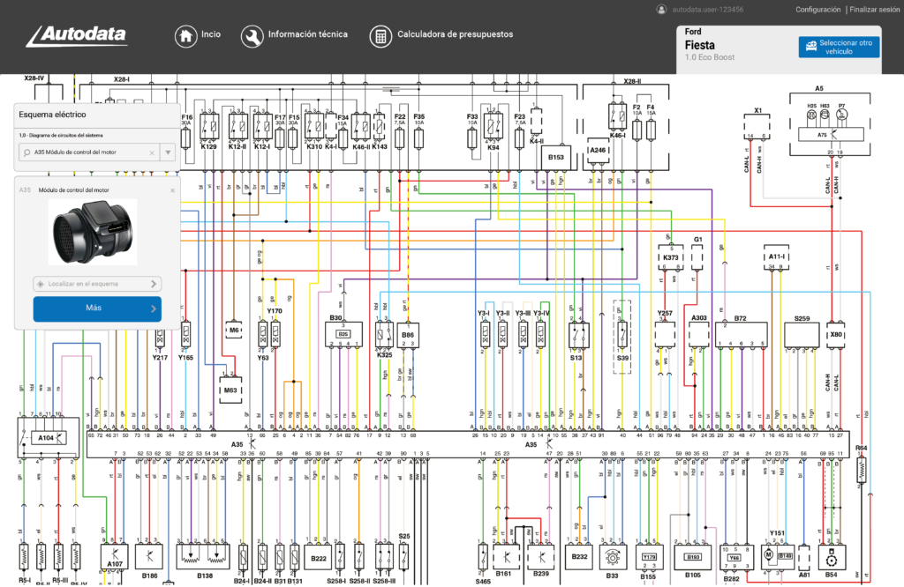Screen dimensions: 904x587
Task: Open Configuración in the top bar
Action: pyautogui.click(x=817, y=10)
